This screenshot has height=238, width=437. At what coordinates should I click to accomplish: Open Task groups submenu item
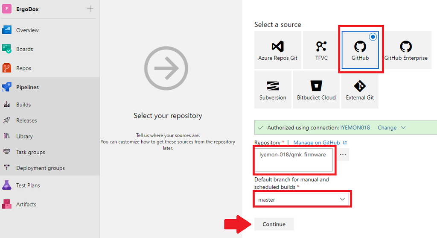pos(31,152)
